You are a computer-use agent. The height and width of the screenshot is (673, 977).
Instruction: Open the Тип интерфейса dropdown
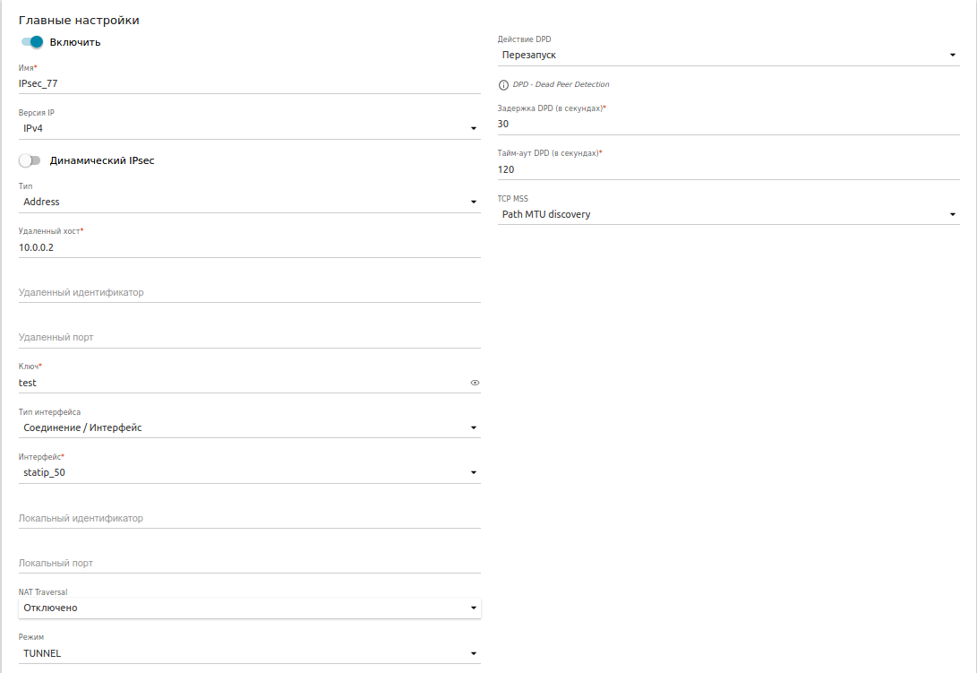coord(249,427)
